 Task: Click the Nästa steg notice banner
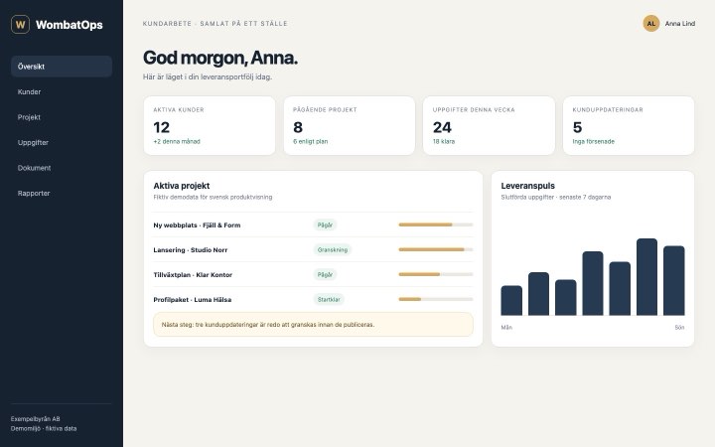point(313,324)
